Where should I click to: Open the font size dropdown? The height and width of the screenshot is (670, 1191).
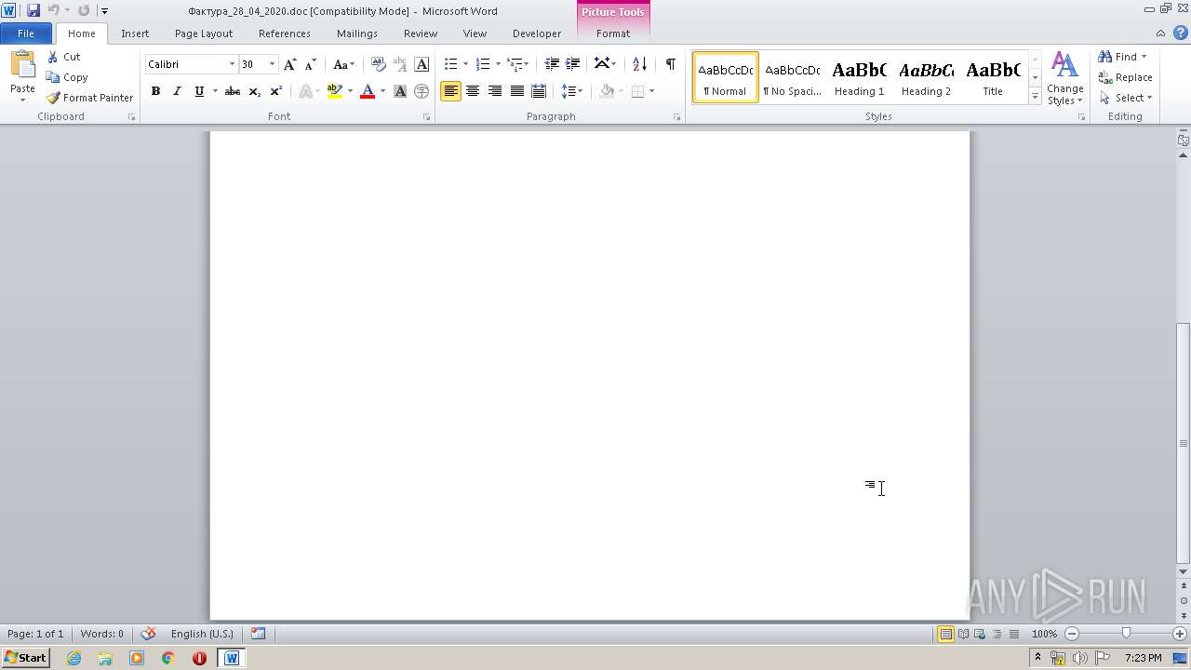click(272, 64)
